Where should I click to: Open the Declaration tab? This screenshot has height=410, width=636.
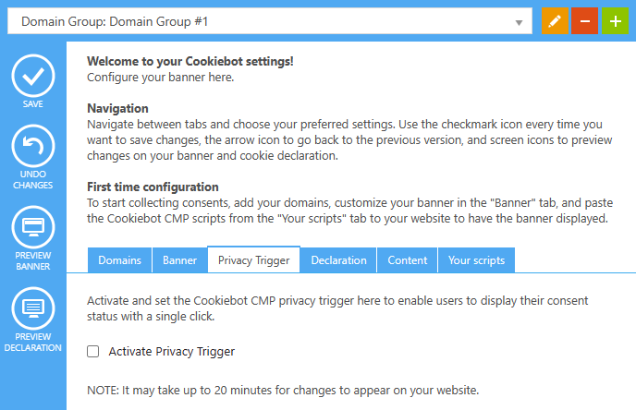coord(338,260)
